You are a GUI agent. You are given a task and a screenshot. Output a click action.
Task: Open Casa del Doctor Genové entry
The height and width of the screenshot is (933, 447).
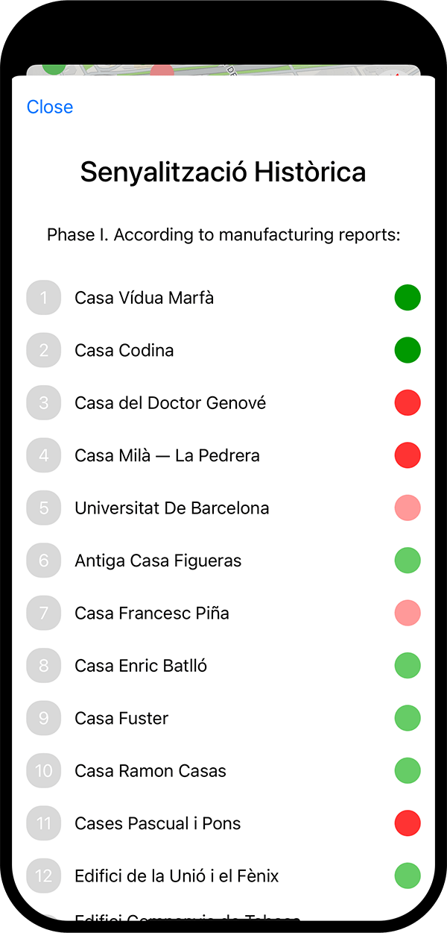170,403
